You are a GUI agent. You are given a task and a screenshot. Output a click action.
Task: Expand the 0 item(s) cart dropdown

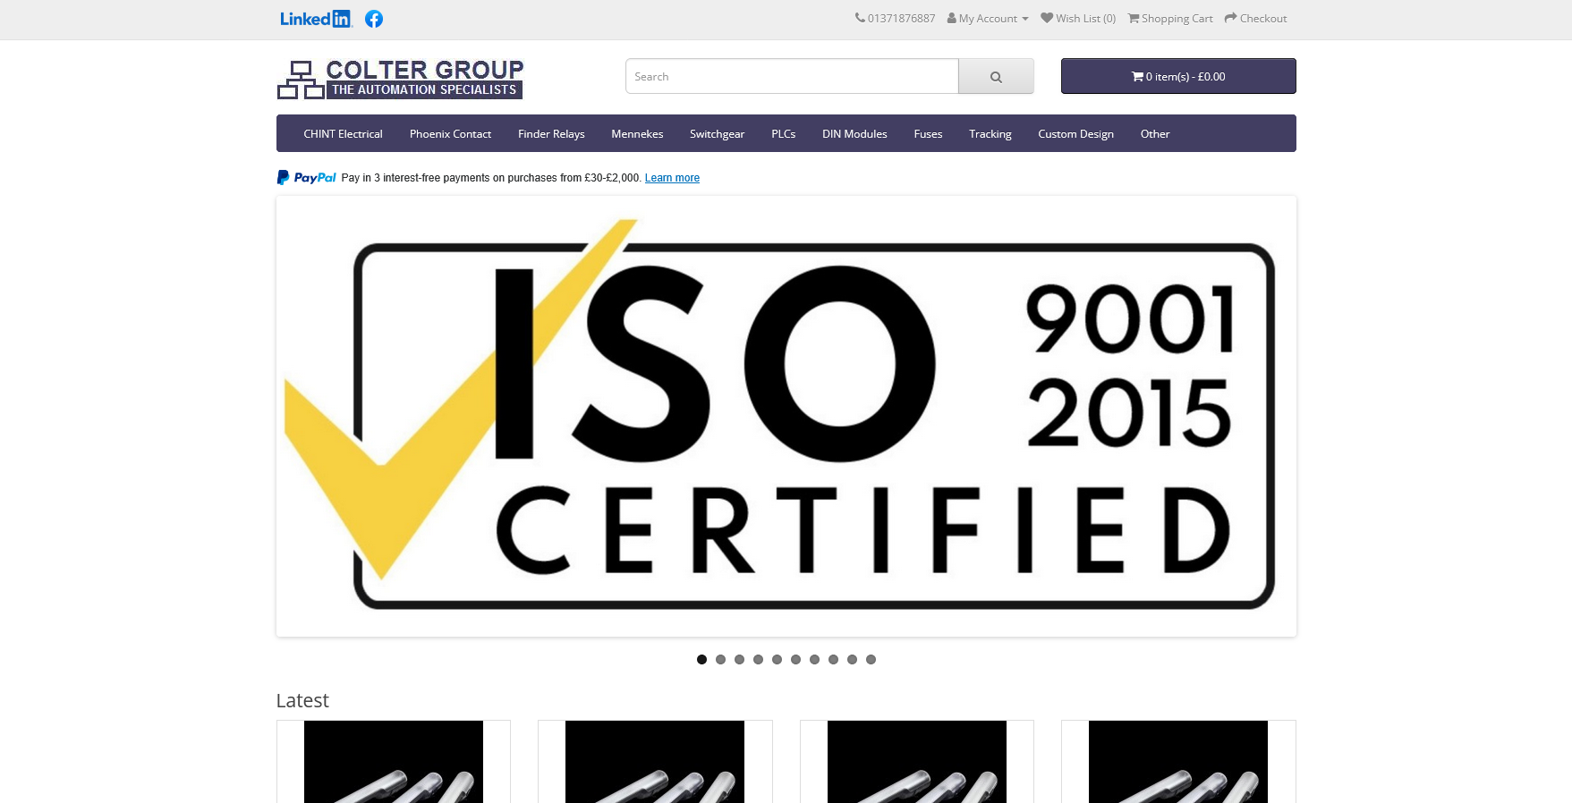tap(1177, 77)
